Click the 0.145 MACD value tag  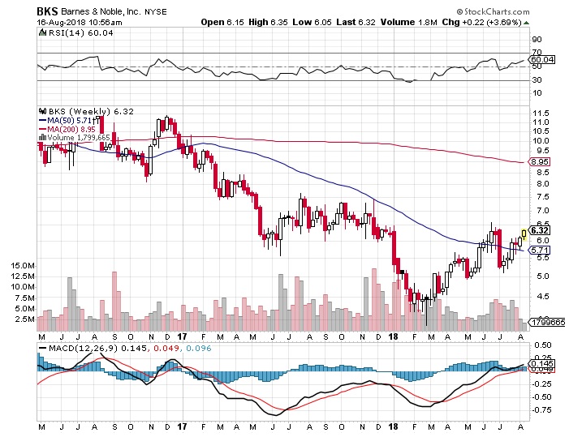[542, 363]
